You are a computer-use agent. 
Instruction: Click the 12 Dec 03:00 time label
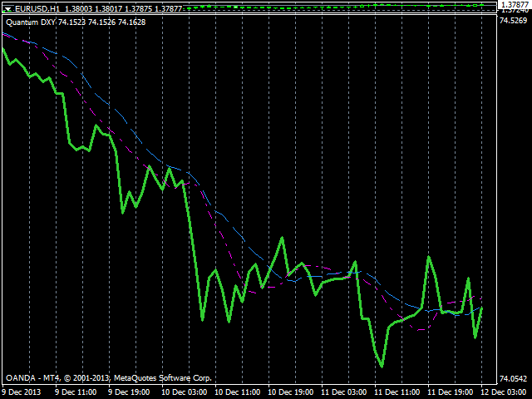501,391
